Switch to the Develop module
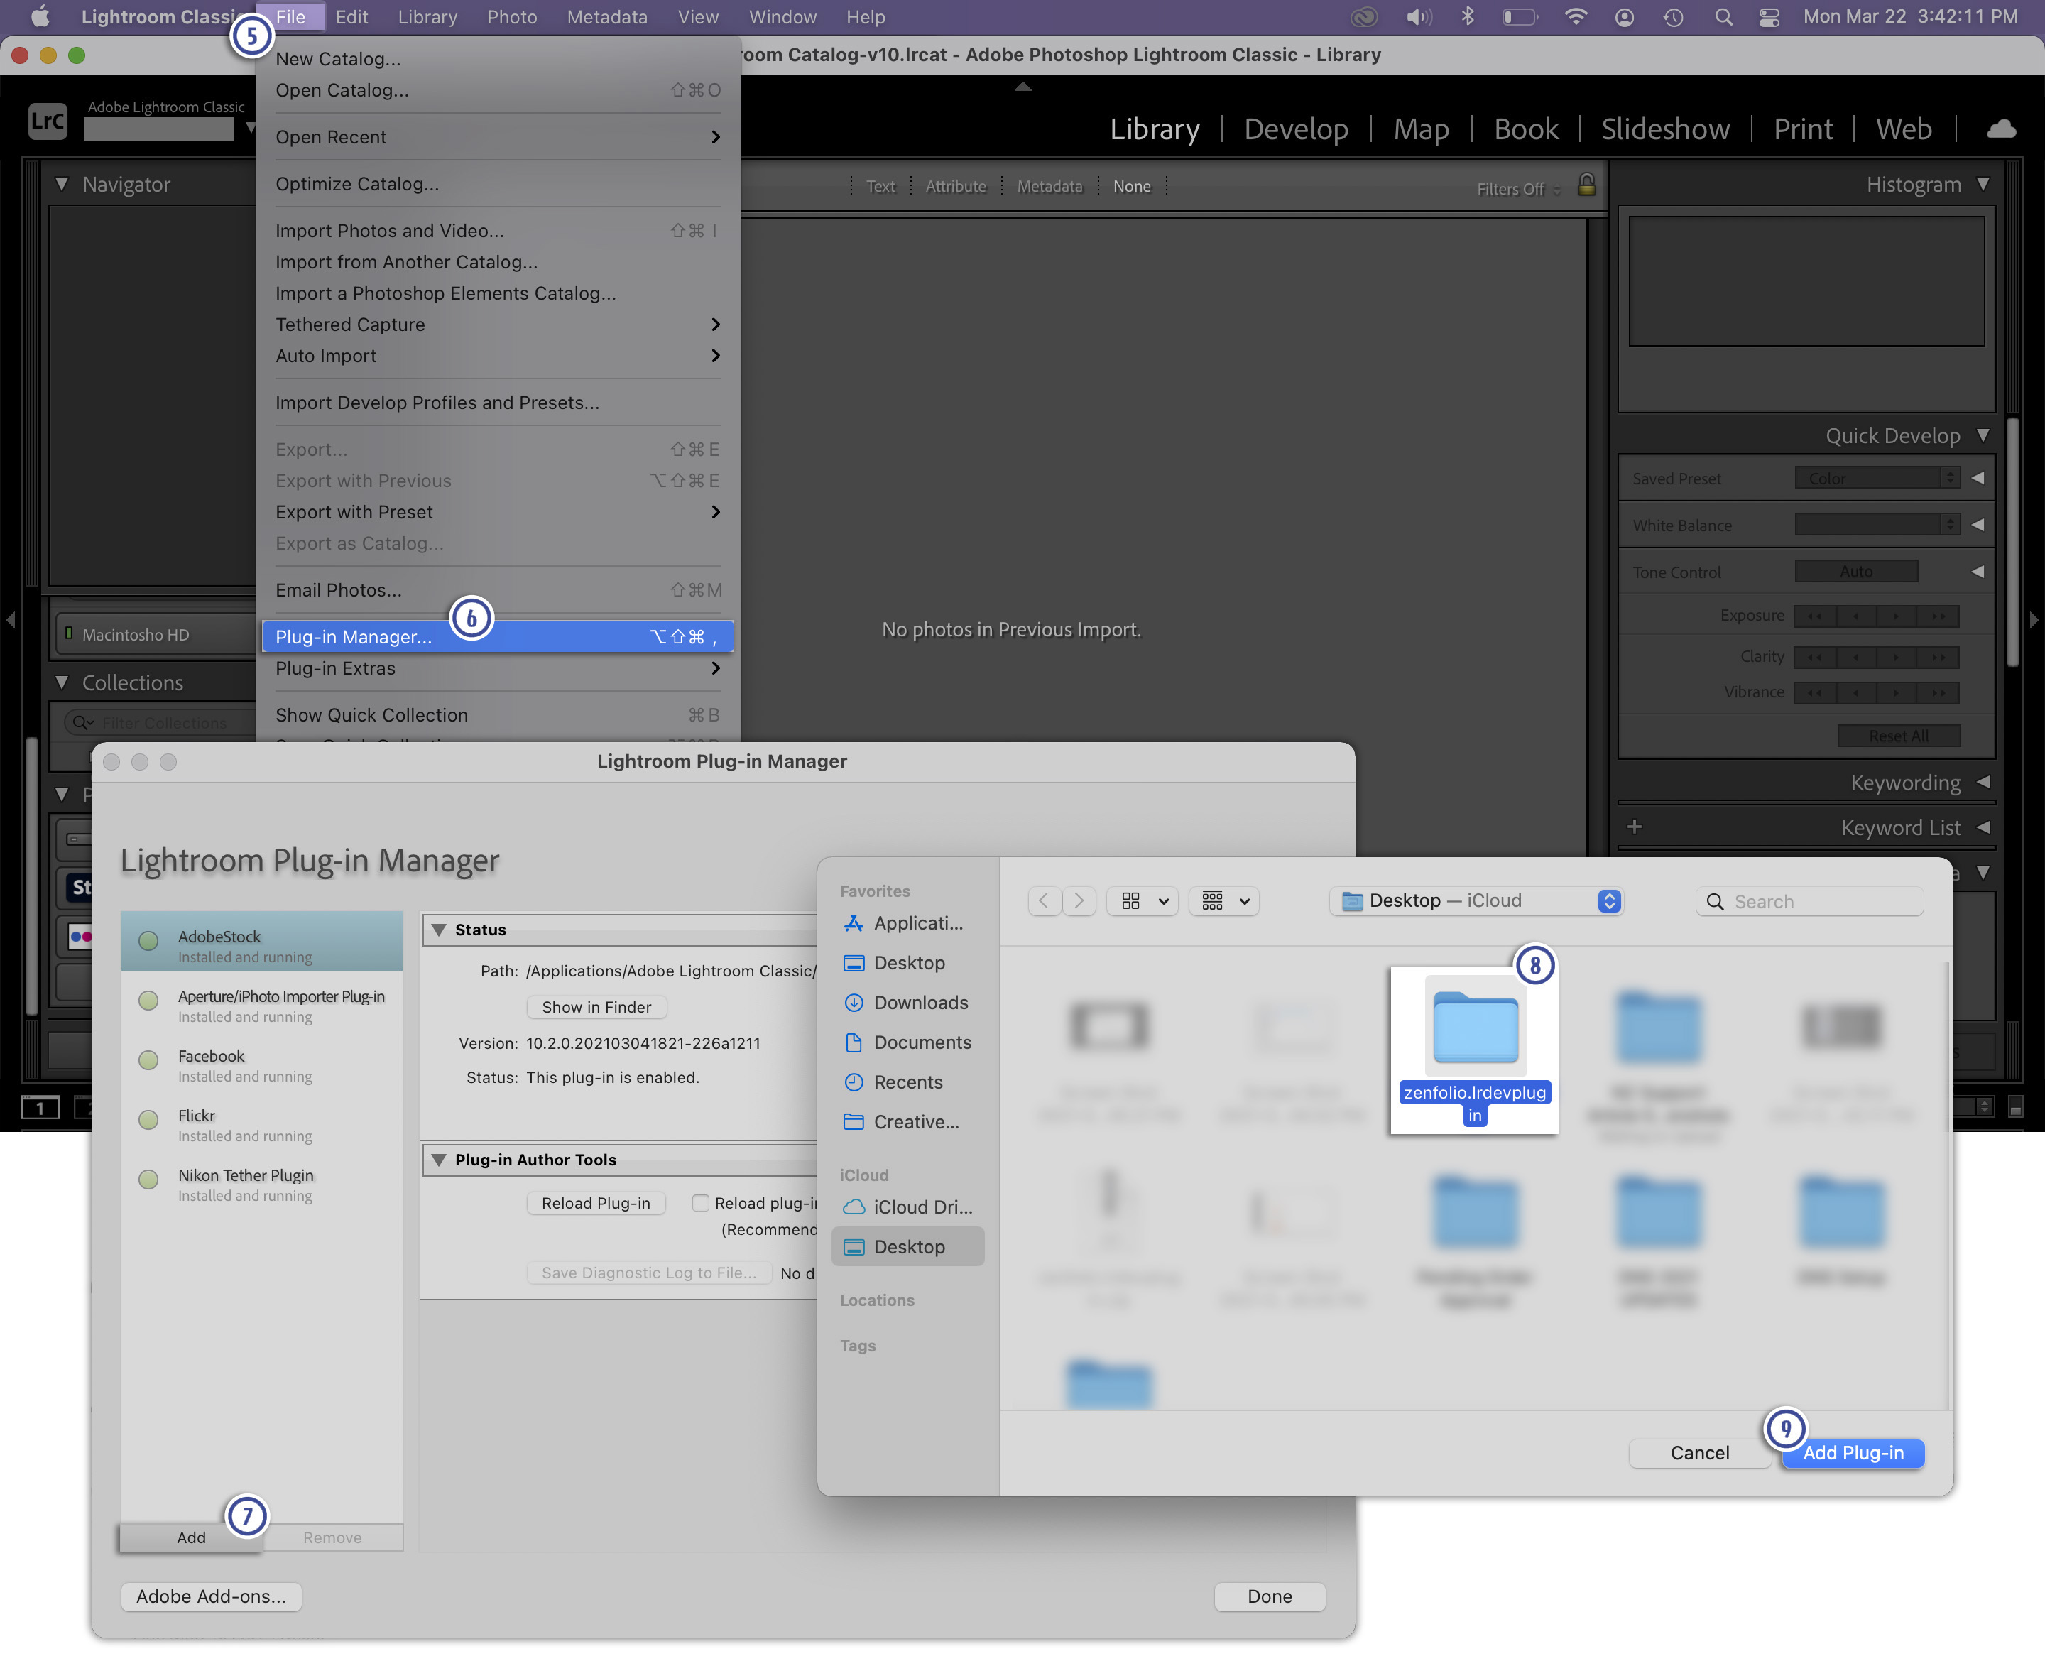This screenshot has width=2045, height=1666. tap(1295, 129)
